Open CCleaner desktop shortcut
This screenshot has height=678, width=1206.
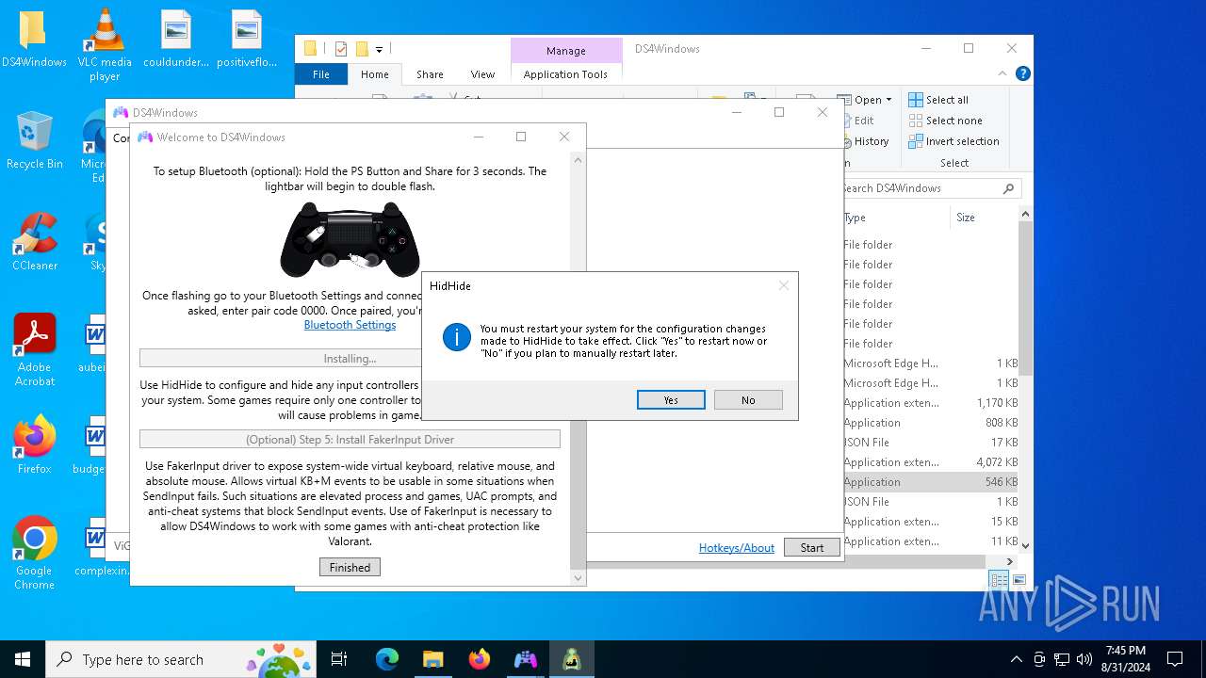34,242
